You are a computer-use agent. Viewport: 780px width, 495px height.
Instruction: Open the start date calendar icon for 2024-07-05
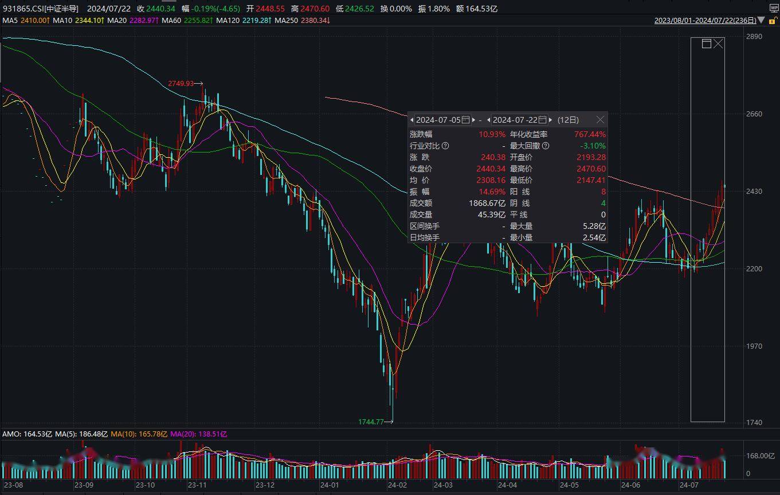[466, 120]
